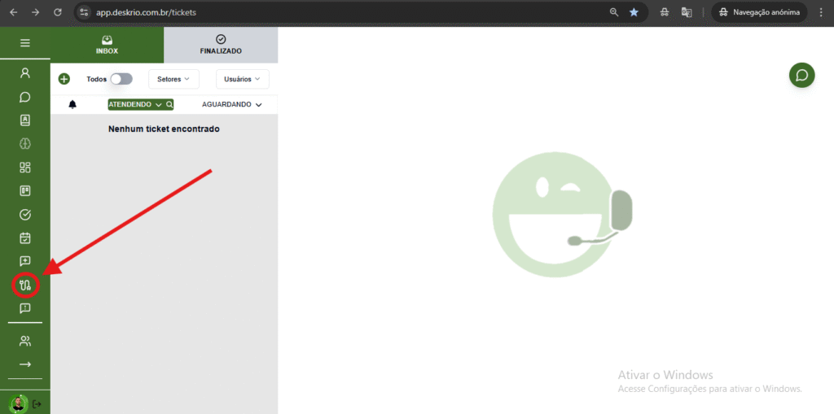This screenshot has height=414, width=834.
Task: Expand the AGUARDANDO section chevron
Action: point(258,105)
